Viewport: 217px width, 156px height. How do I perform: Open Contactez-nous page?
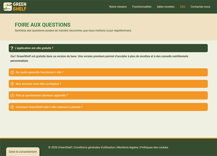tap(200, 7)
